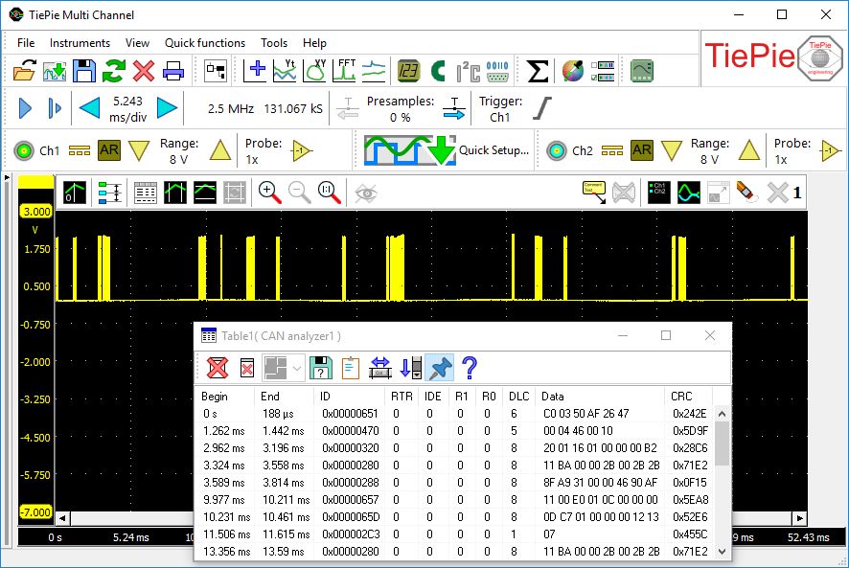Click the FFT spectrum analyzer icon
The image size is (849, 568).
coord(346,70)
